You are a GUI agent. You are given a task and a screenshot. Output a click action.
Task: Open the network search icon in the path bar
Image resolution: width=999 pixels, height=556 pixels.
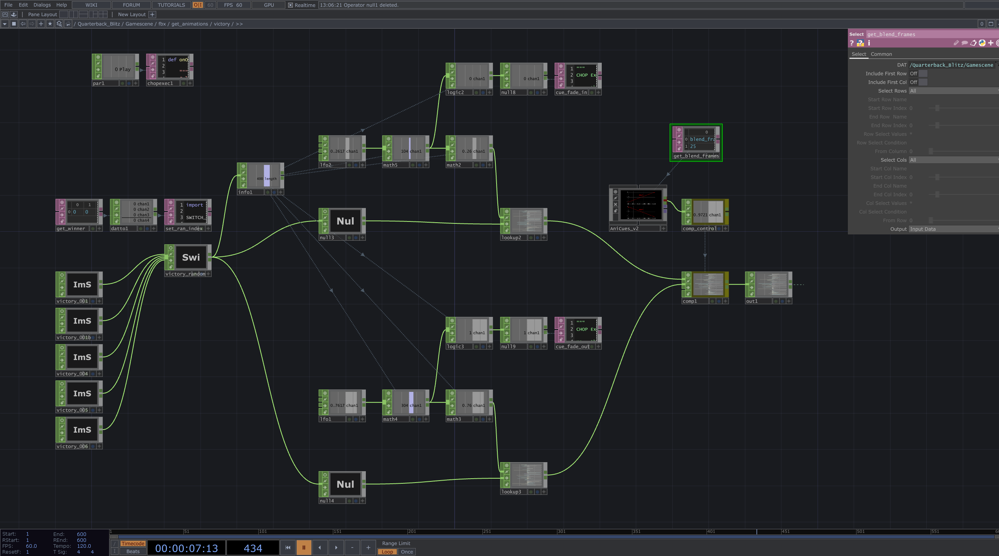60,24
